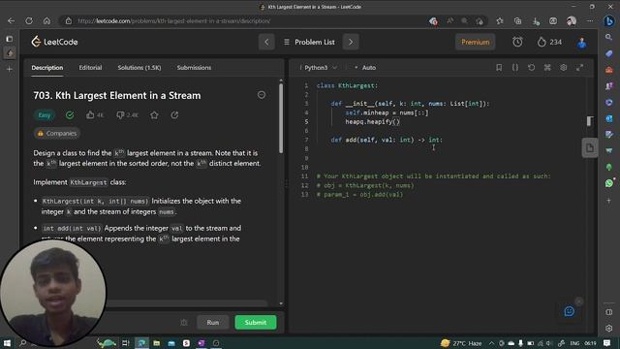Click the share problem icon
620x349 pixels.
point(174,115)
